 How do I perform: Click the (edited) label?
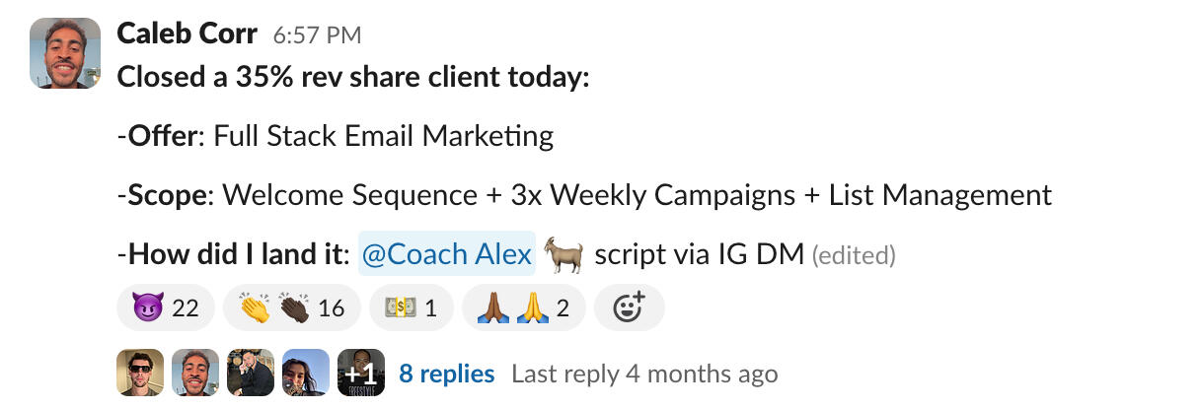point(853,256)
